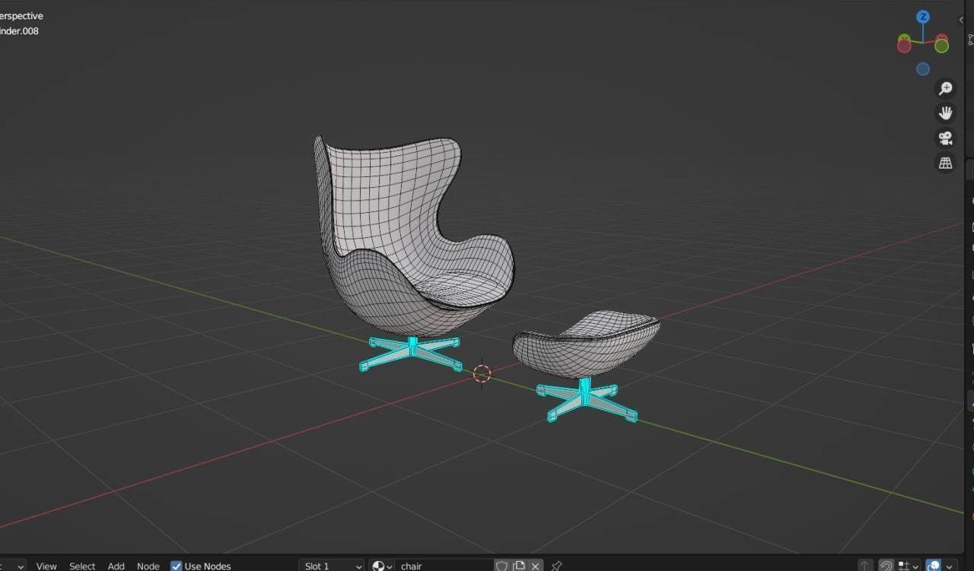Screen dimensions: 974x571
Task: Toggle node snapping magnet icon
Action: [x=886, y=566]
